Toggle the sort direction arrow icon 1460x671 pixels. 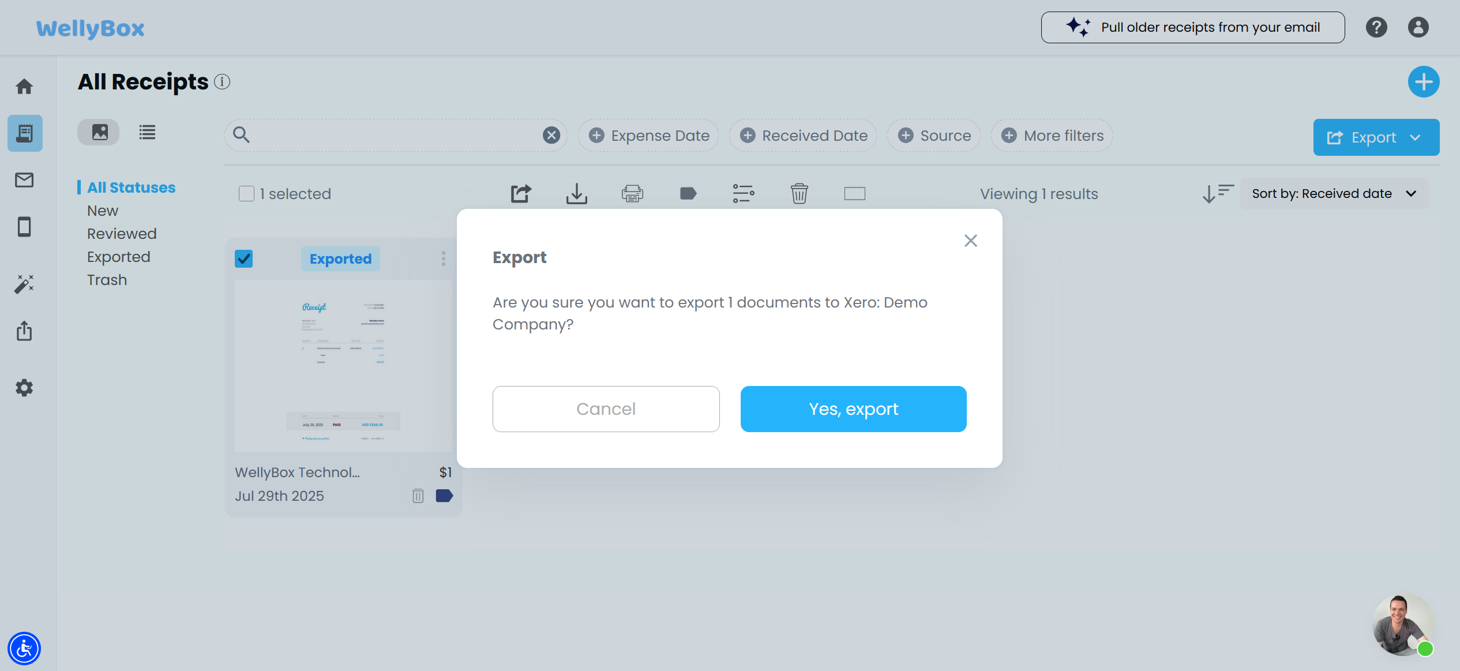[1218, 193]
